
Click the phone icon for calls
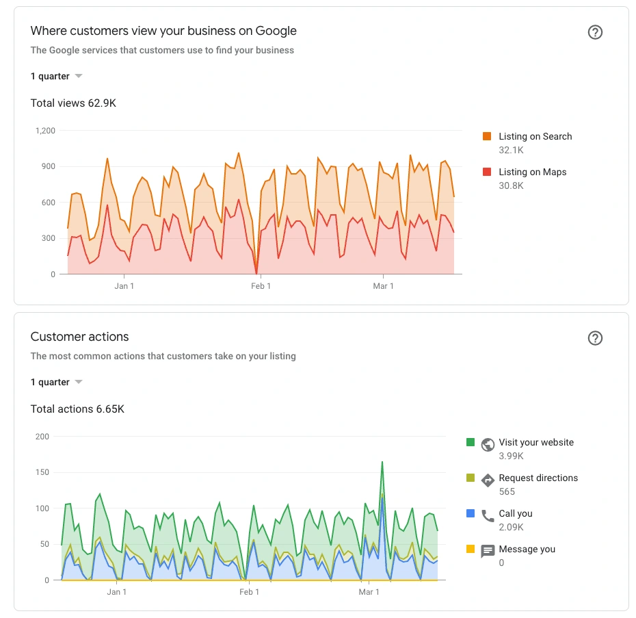[488, 516]
